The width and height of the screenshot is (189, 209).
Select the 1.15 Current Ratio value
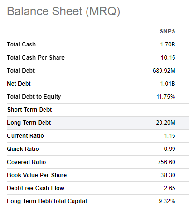click(x=170, y=136)
